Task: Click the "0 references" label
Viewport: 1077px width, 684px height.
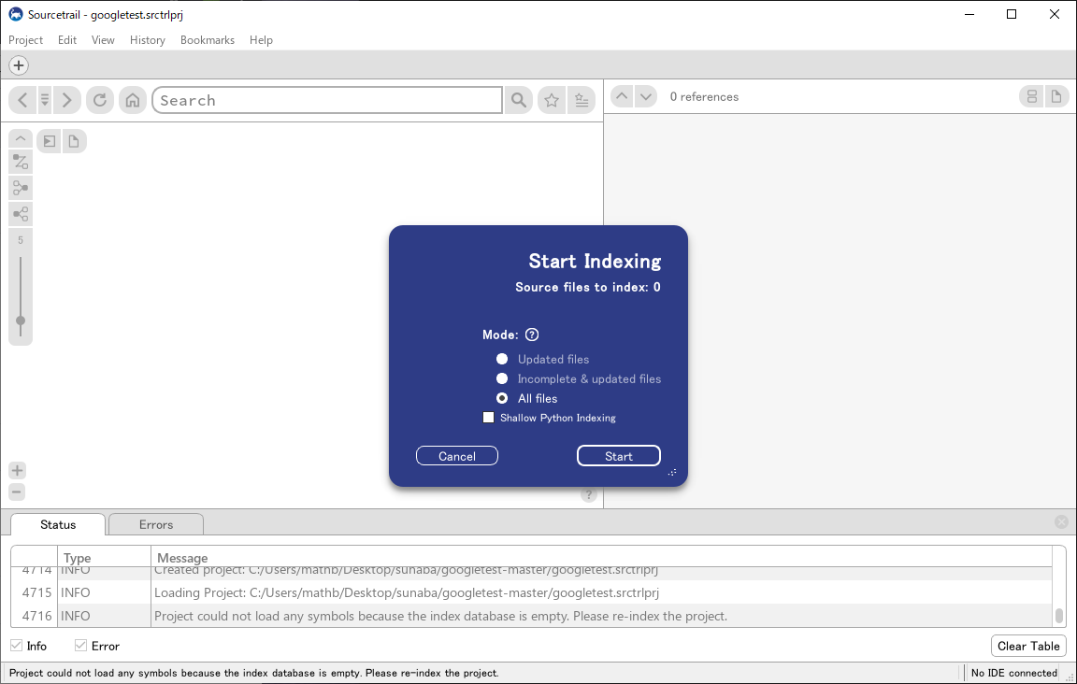Action: 704,97
